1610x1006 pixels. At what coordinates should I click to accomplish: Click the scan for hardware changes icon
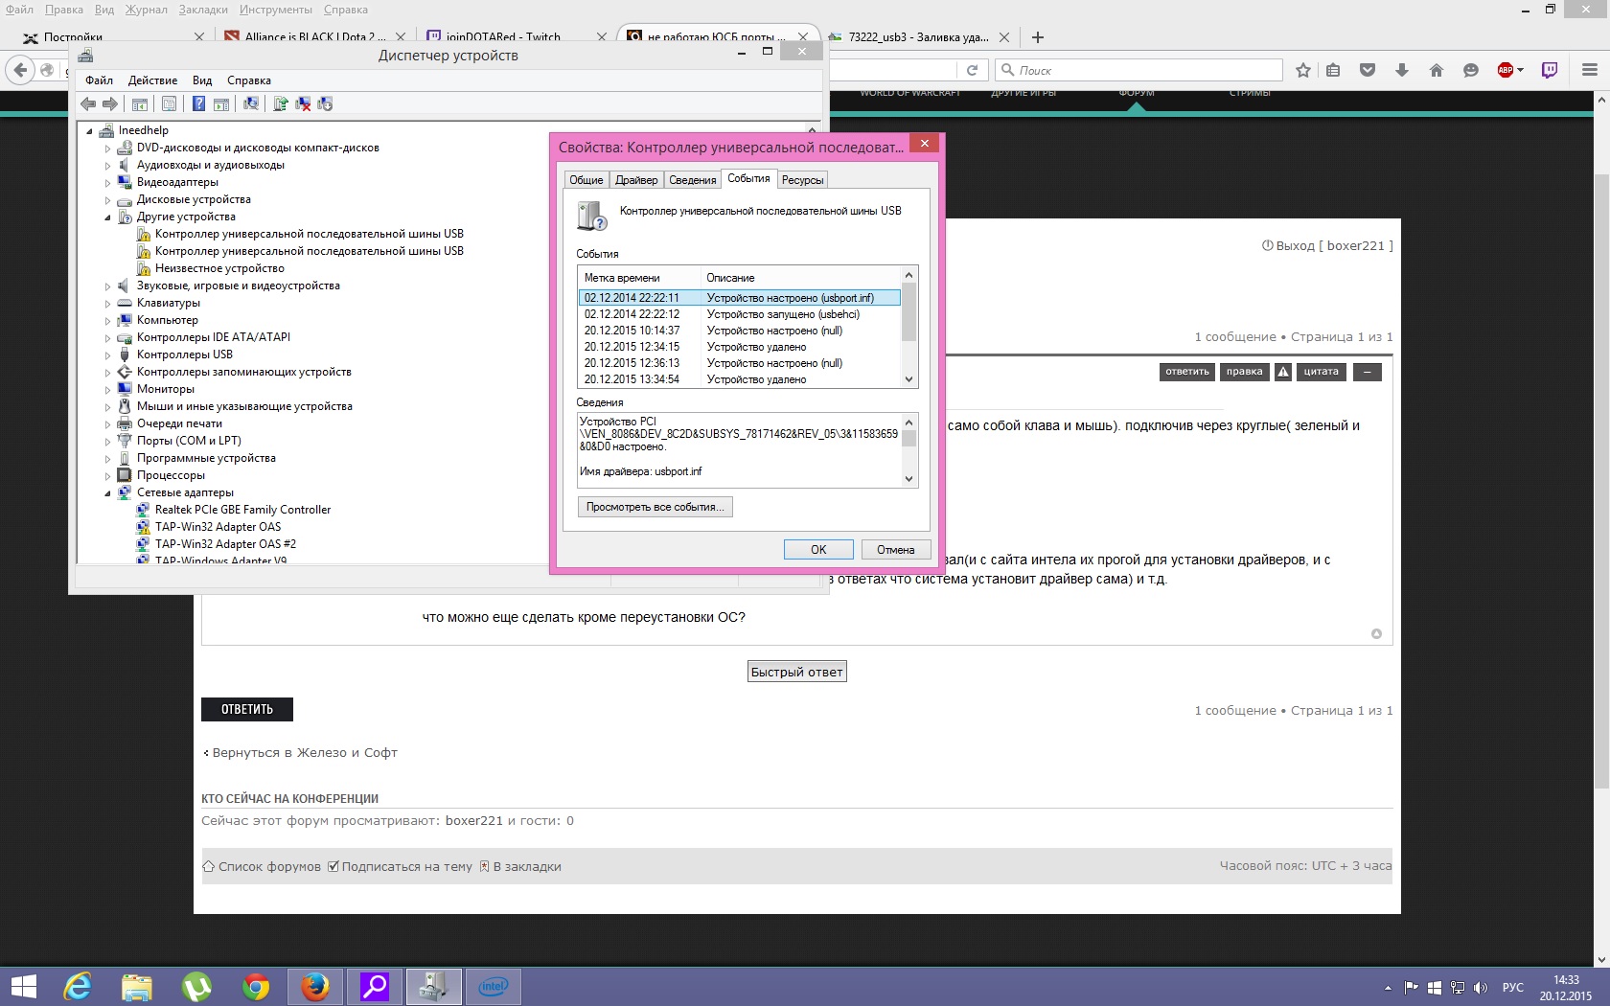pyautogui.click(x=250, y=103)
